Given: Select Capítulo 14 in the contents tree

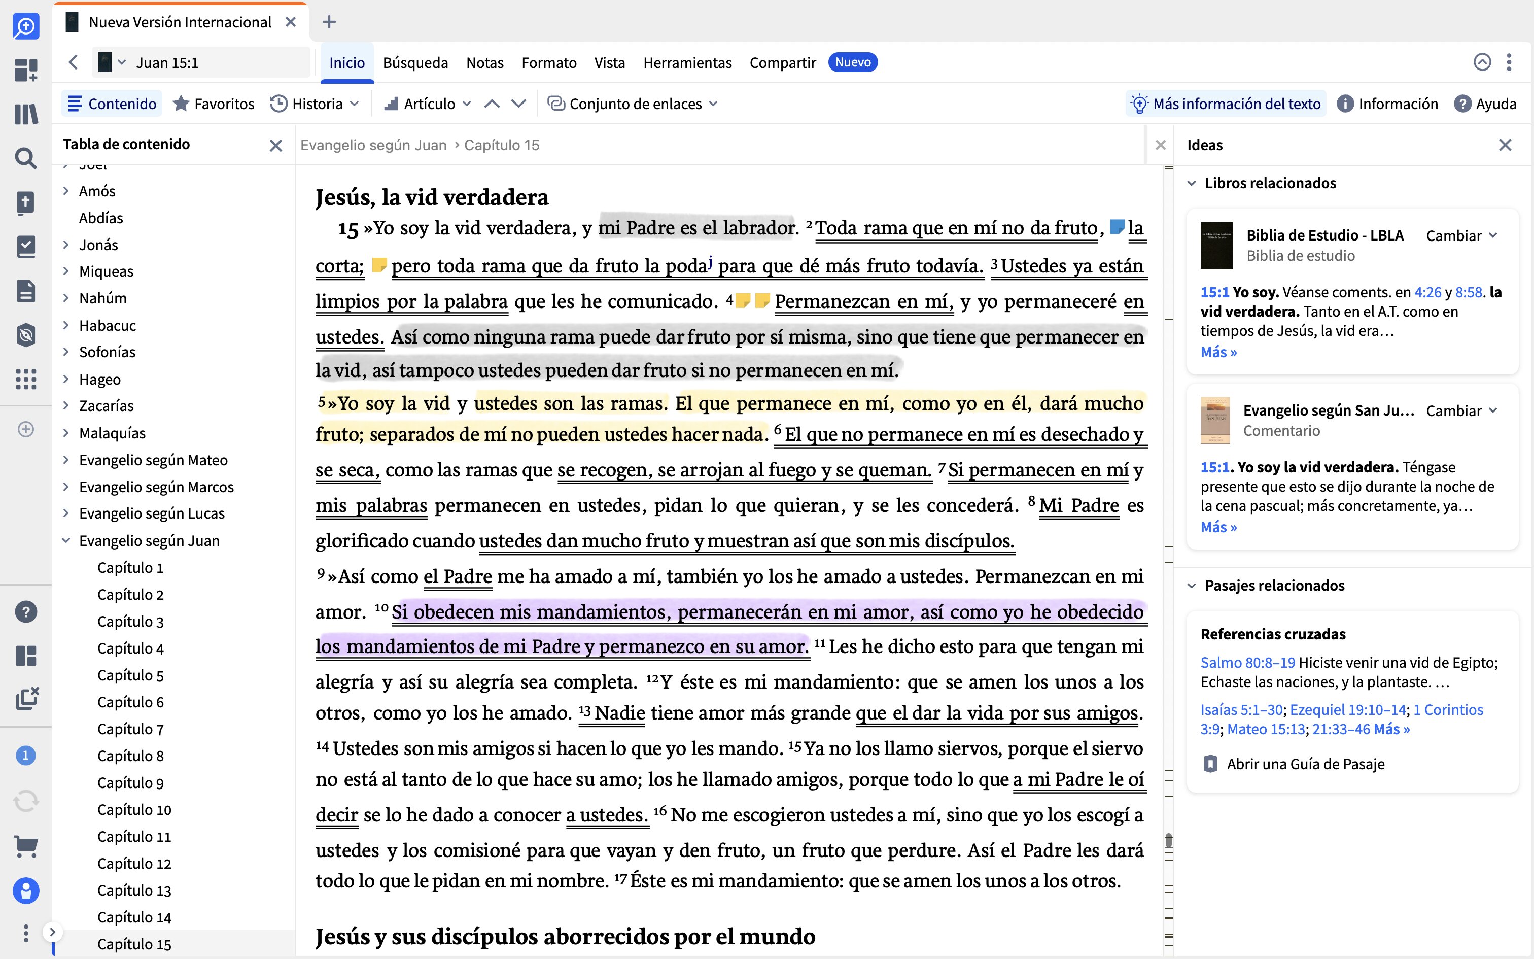Looking at the screenshot, I should coord(134,917).
